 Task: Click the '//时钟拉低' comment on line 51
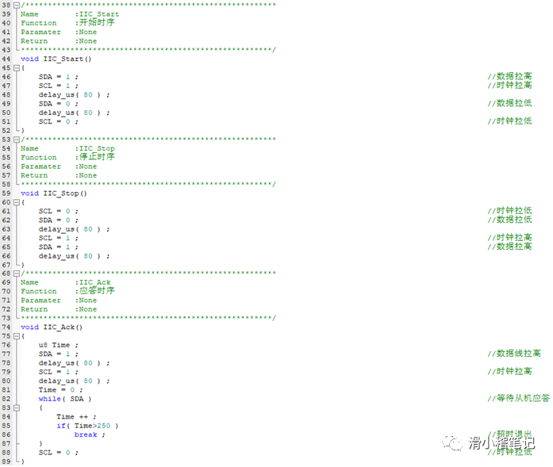509,121
